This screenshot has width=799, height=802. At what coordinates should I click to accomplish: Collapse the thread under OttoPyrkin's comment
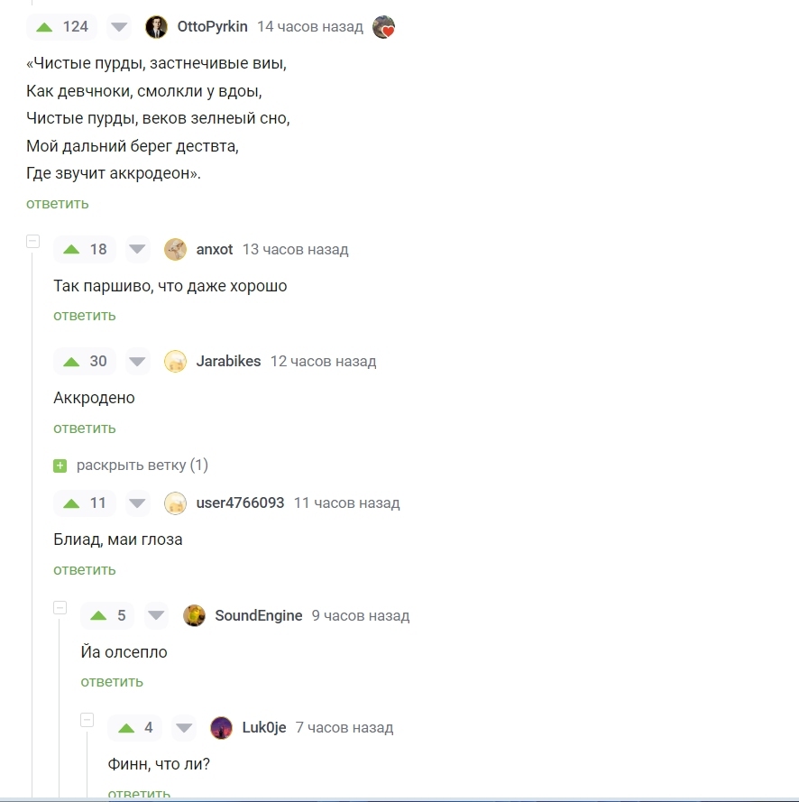pos(32,241)
